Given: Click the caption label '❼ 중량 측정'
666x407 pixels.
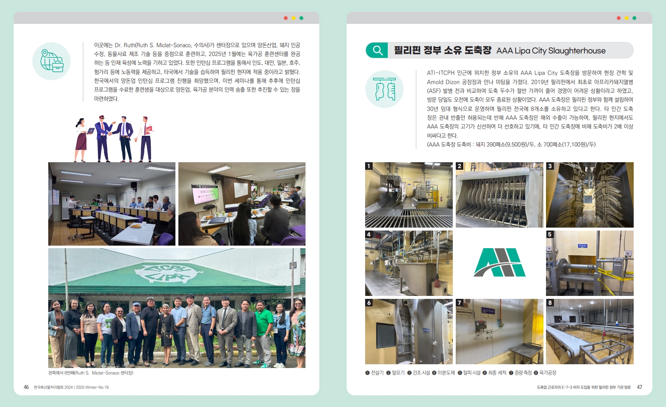Looking at the screenshot, I should pos(520,373).
